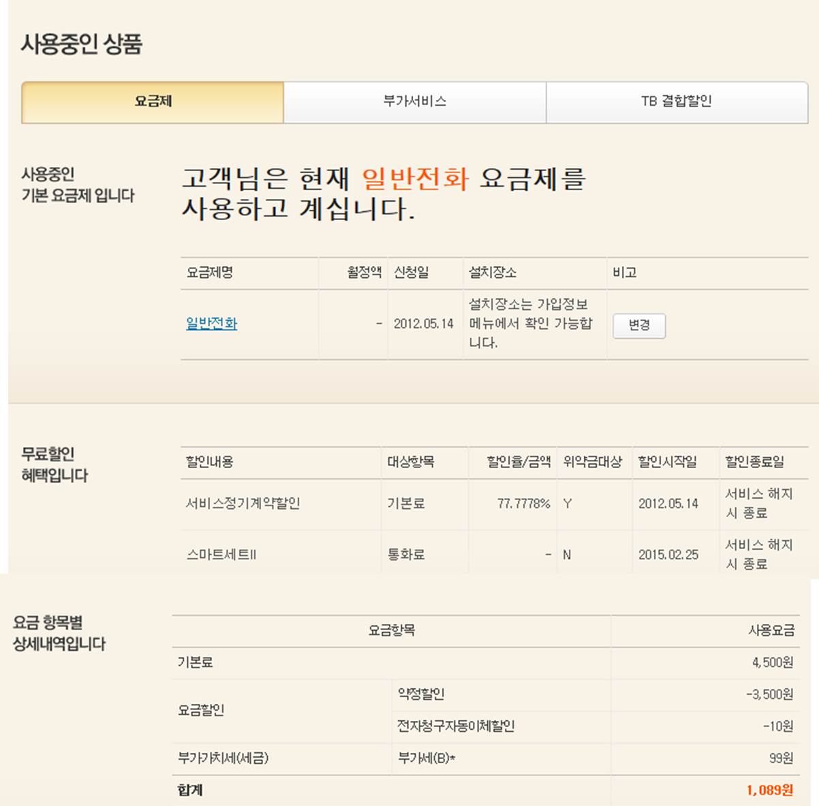The height and width of the screenshot is (806, 819).
Task: Click the 약정할인 fee item
Action: pos(421,694)
